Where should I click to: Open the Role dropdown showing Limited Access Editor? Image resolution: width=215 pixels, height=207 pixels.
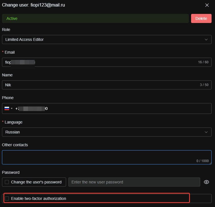tap(107, 39)
